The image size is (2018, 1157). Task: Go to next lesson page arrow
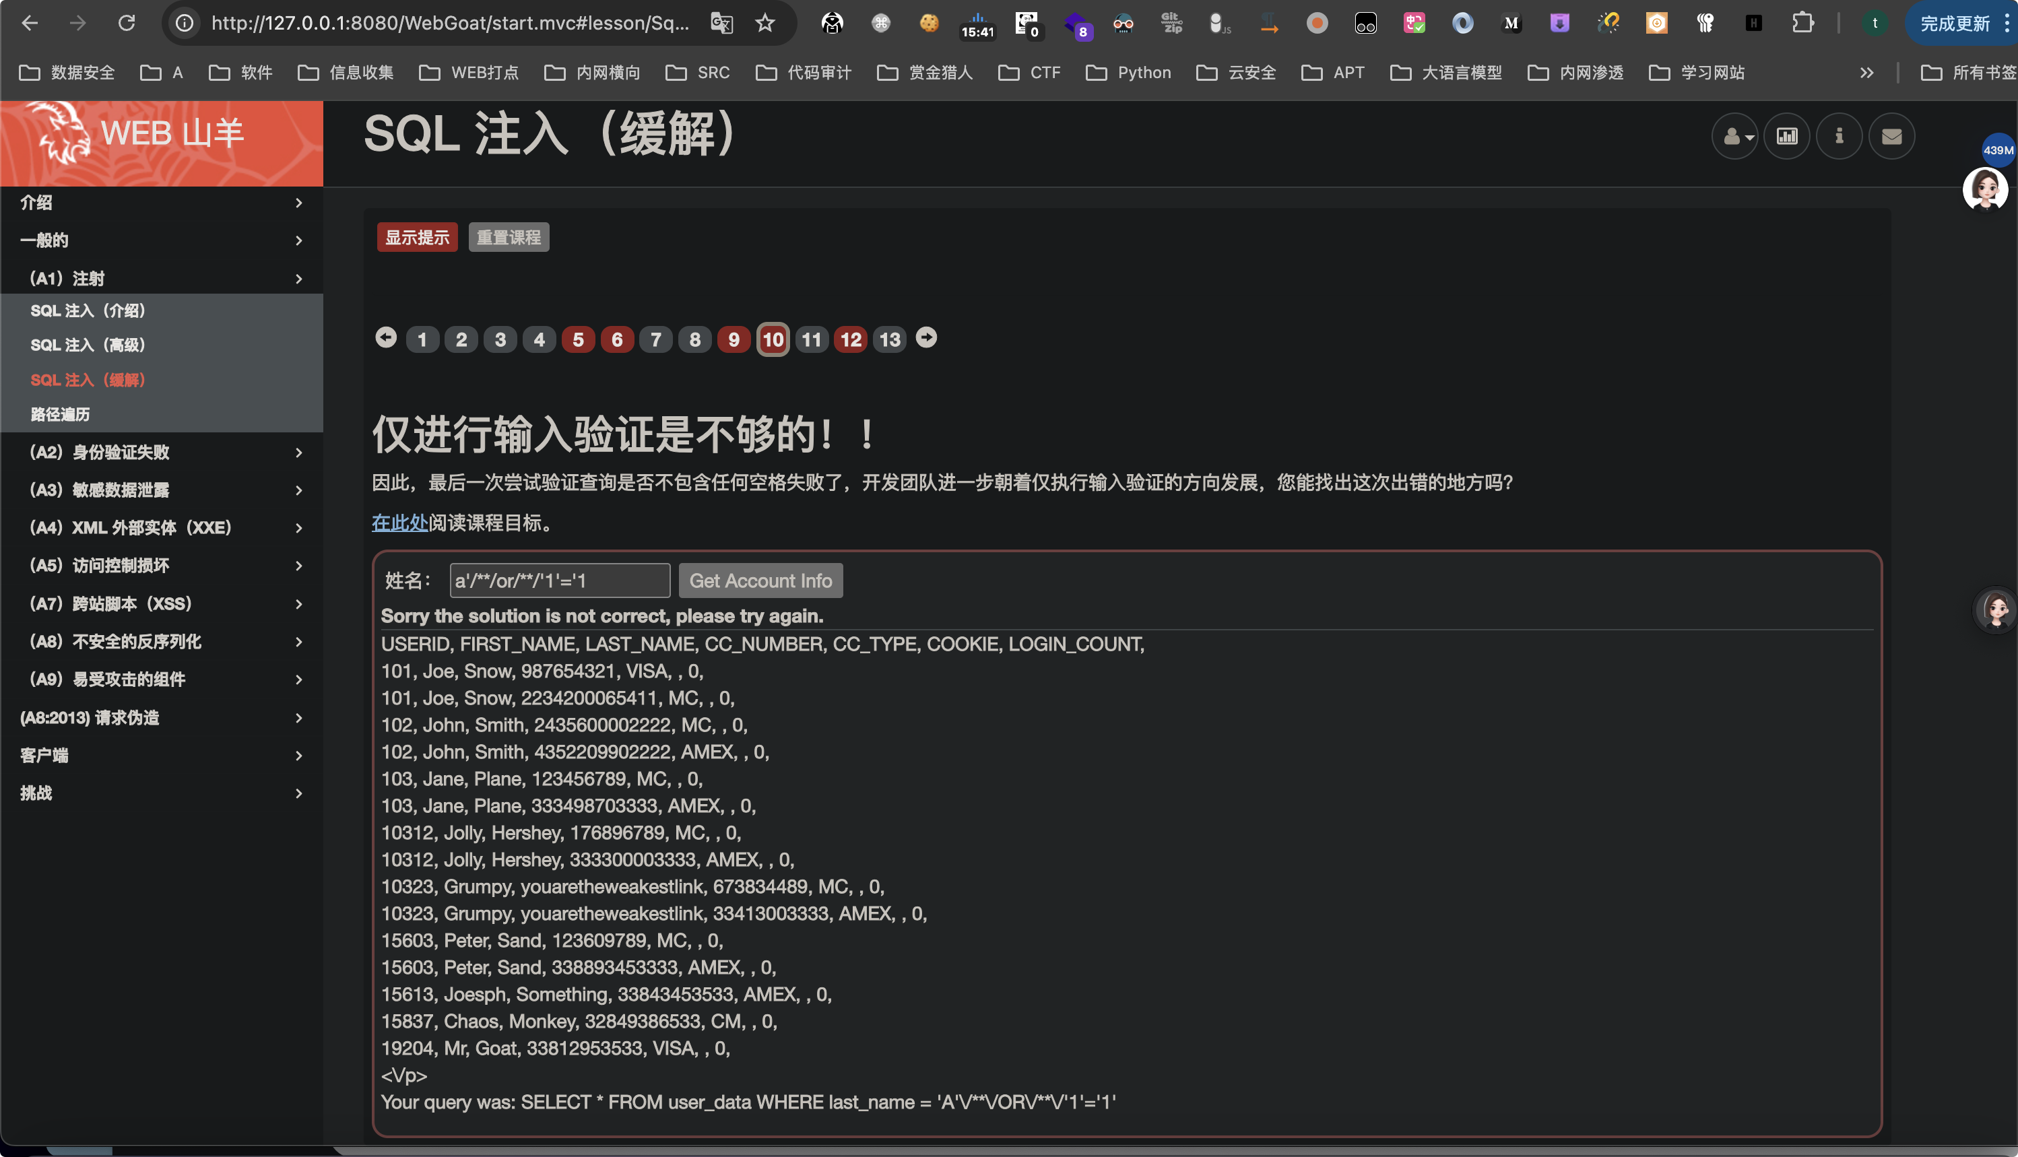(x=927, y=337)
